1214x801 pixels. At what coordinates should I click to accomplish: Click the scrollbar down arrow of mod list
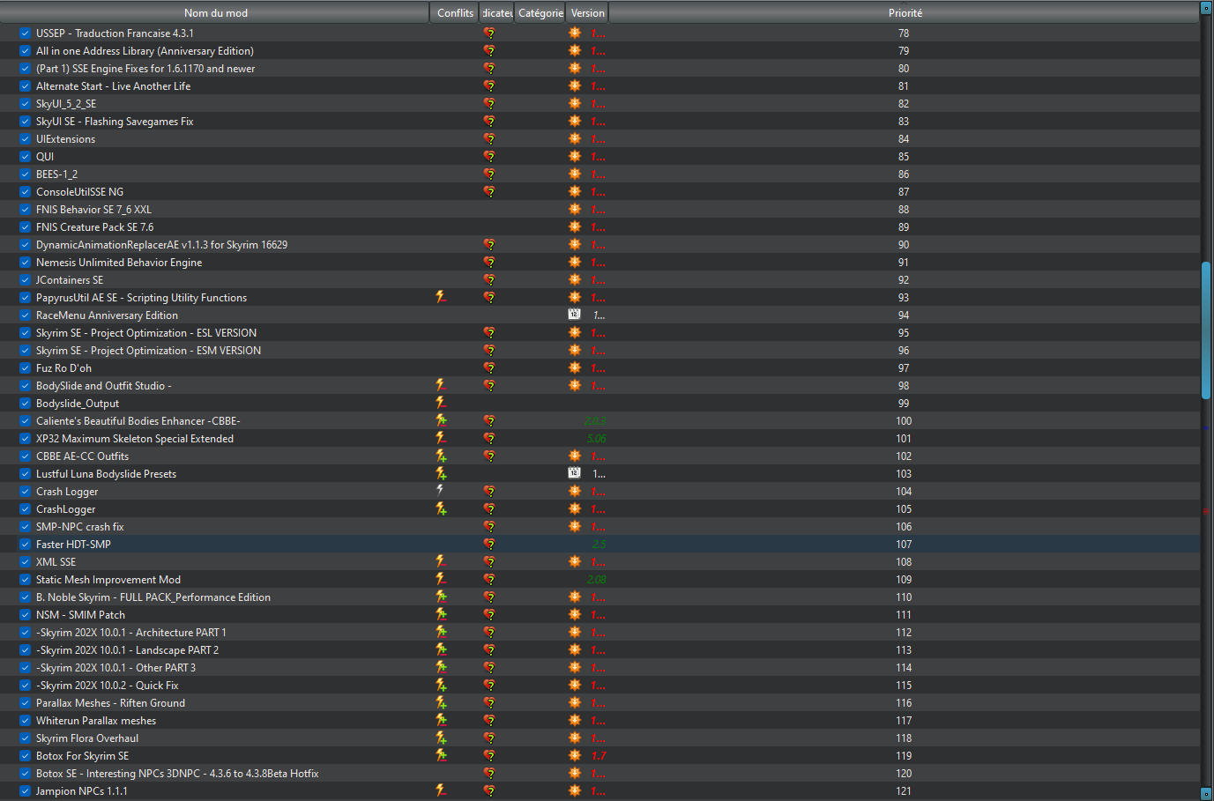click(1206, 793)
